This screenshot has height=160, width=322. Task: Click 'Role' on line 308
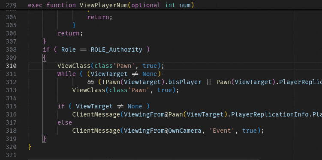click(x=68, y=49)
